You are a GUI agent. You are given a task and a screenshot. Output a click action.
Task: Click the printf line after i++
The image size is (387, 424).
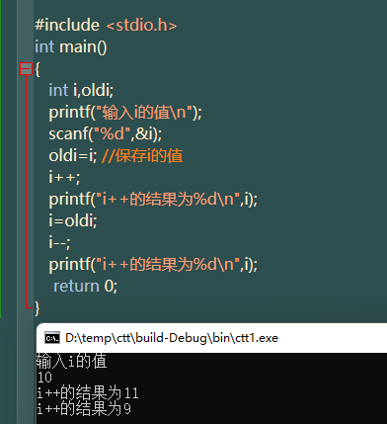153,199
